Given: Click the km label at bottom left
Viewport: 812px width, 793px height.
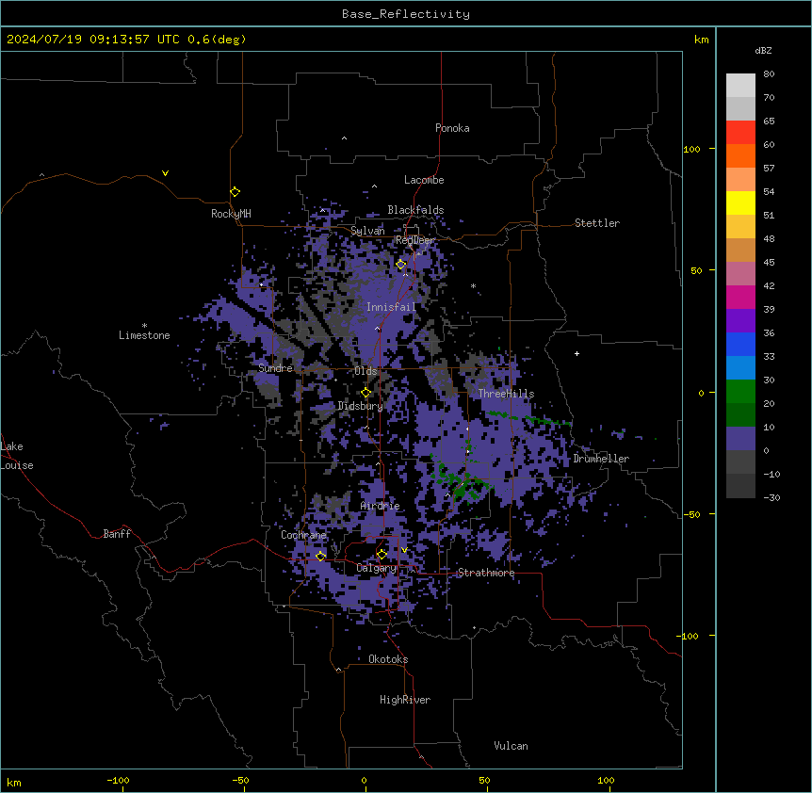Looking at the screenshot, I should 13,782.
